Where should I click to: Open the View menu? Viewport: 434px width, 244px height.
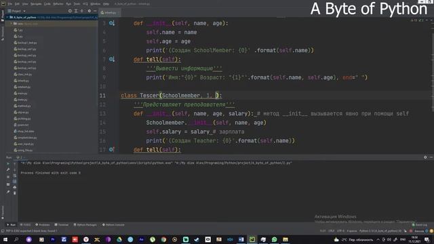[25, 4]
